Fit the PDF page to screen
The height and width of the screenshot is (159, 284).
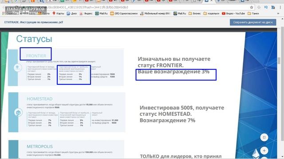(x=264, y=137)
